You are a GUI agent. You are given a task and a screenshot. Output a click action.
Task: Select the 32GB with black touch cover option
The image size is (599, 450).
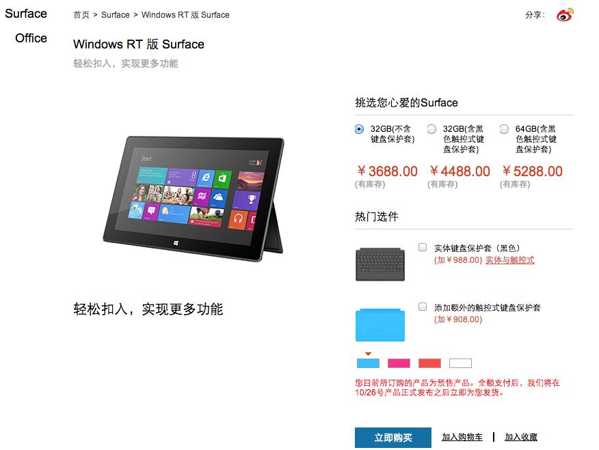coord(431,129)
